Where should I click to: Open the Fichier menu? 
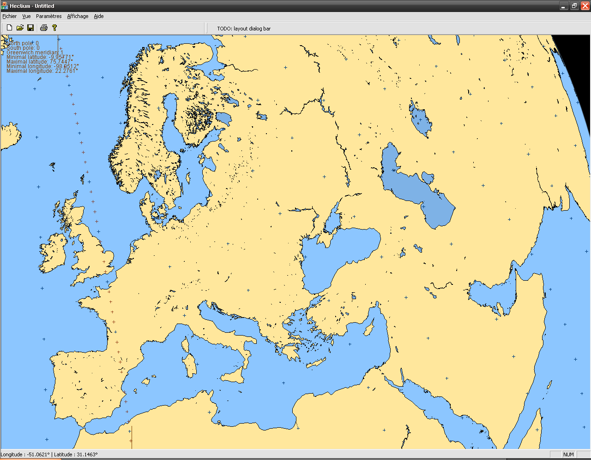(10, 16)
